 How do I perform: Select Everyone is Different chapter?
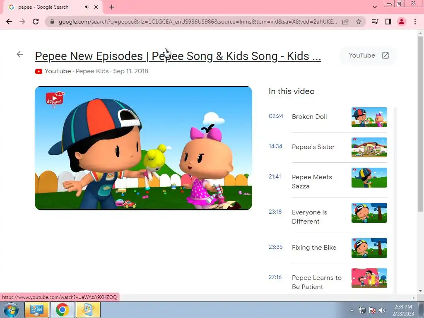point(309,217)
